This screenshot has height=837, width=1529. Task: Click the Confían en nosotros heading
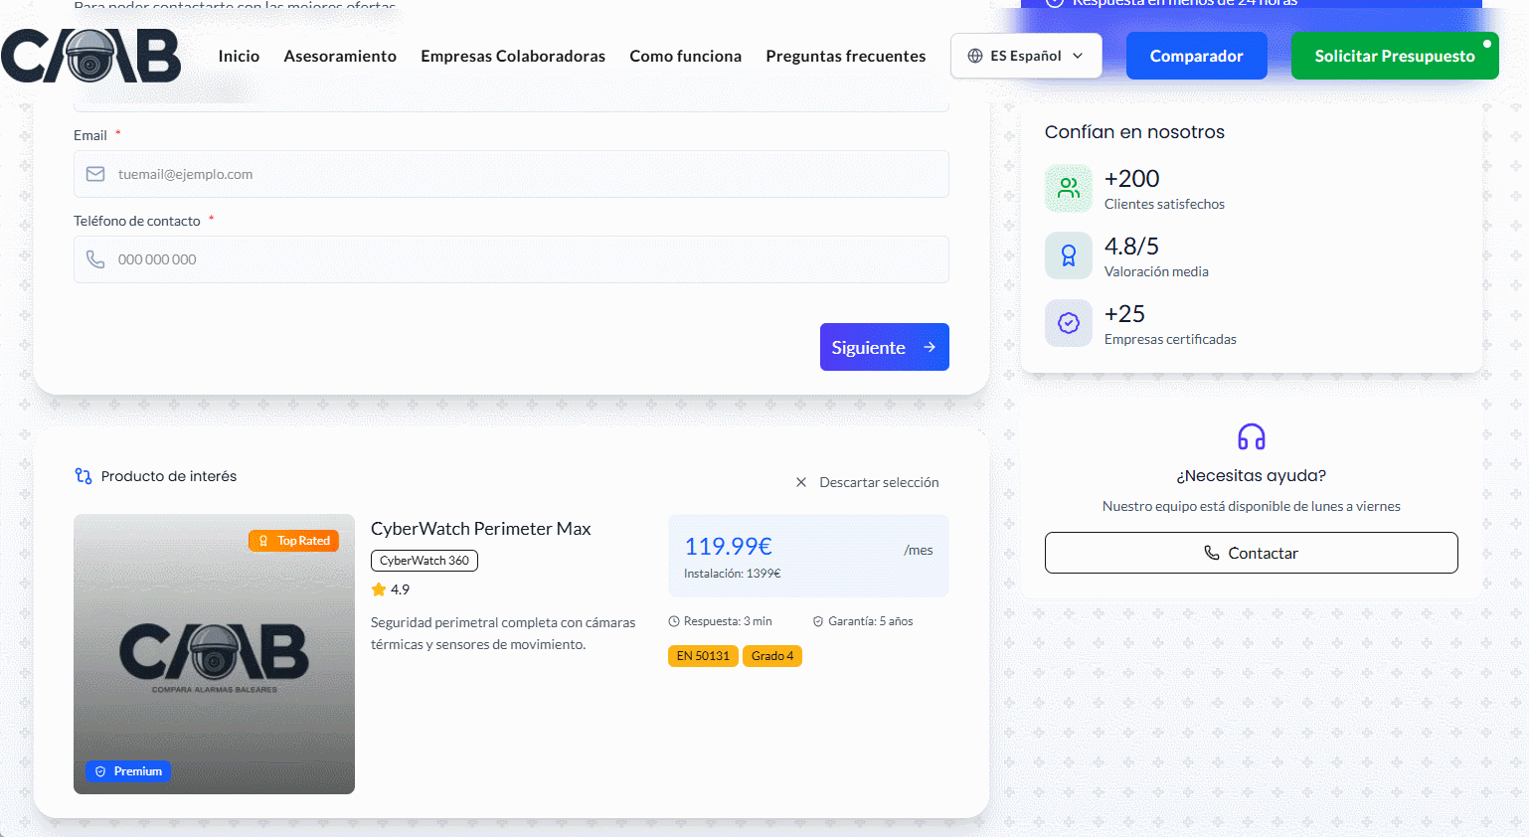click(x=1134, y=132)
